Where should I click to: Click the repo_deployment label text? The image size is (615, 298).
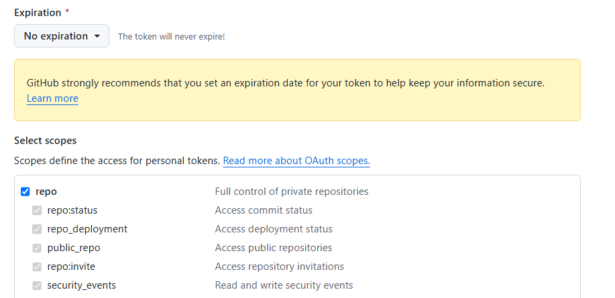coord(87,229)
